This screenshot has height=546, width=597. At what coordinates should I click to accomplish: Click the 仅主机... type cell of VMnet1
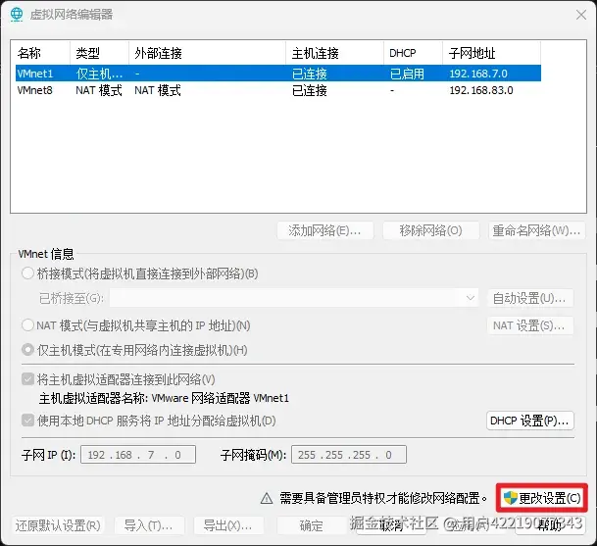(99, 74)
